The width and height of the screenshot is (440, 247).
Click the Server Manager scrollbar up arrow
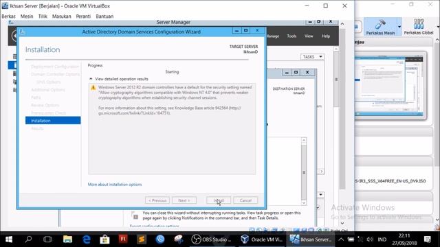pyautogui.click(x=336, y=49)
